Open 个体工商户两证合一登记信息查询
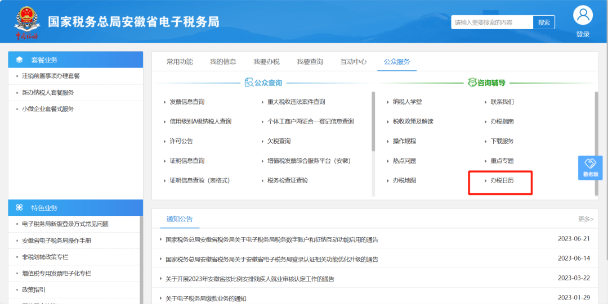 tap(310, 121)
